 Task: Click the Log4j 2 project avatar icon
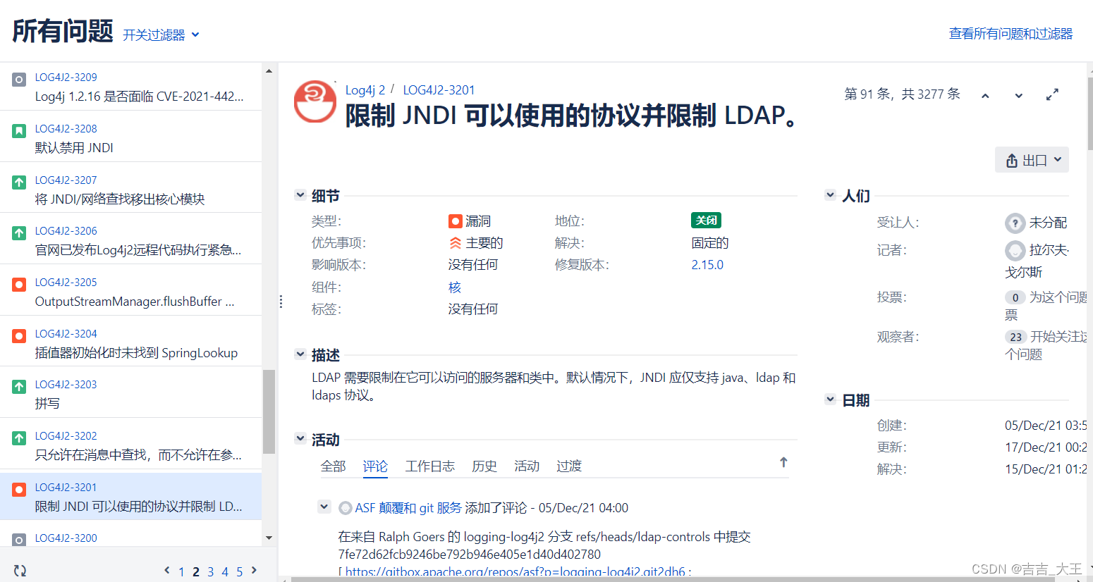[x=315, y=102]
